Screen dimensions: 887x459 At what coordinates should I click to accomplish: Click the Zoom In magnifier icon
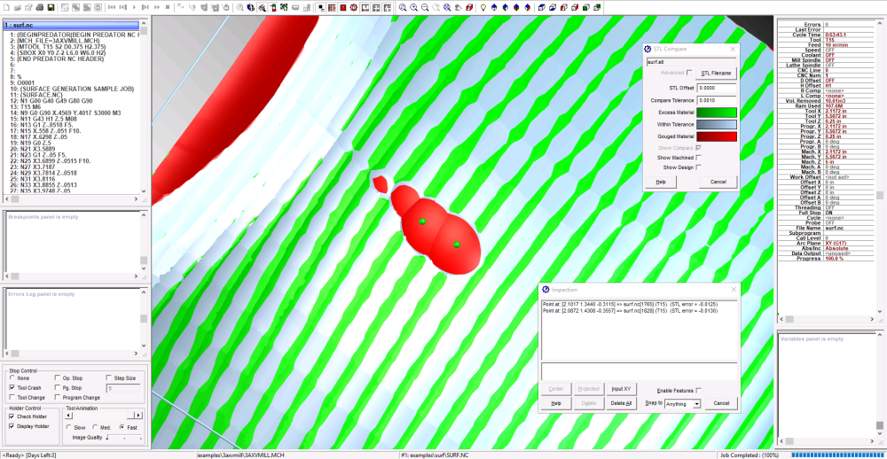413,7
